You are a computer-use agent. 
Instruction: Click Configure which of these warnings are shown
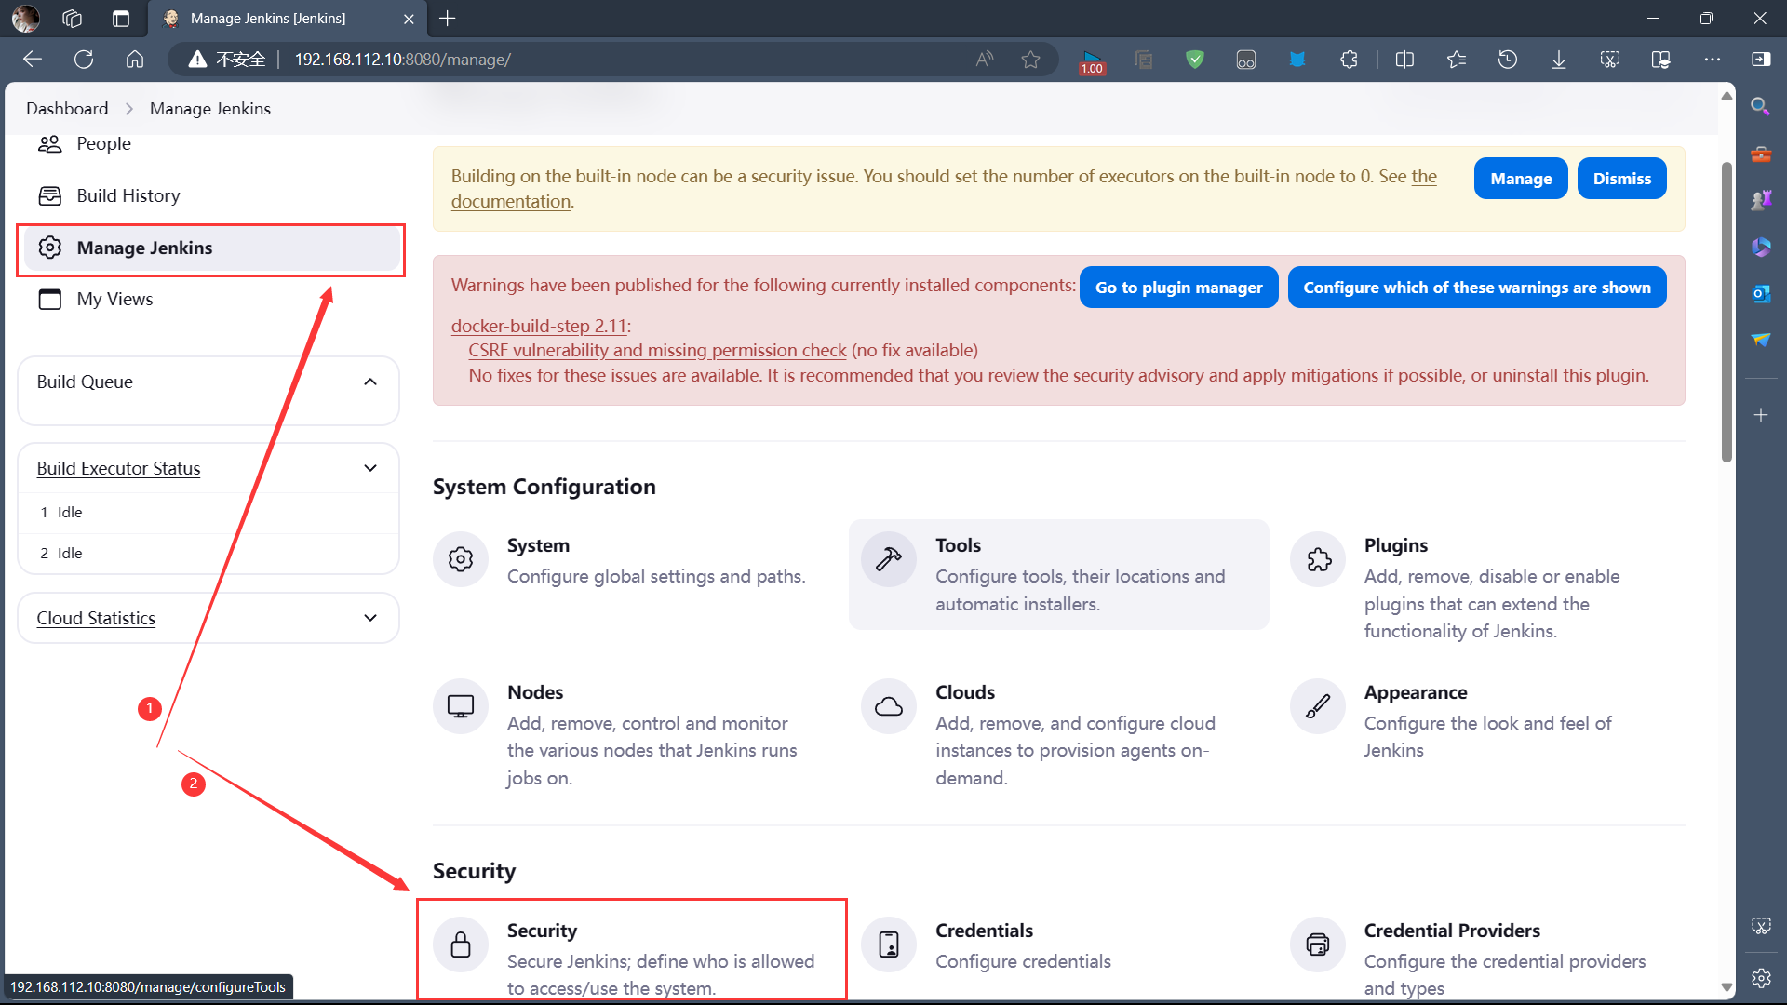1477,288
